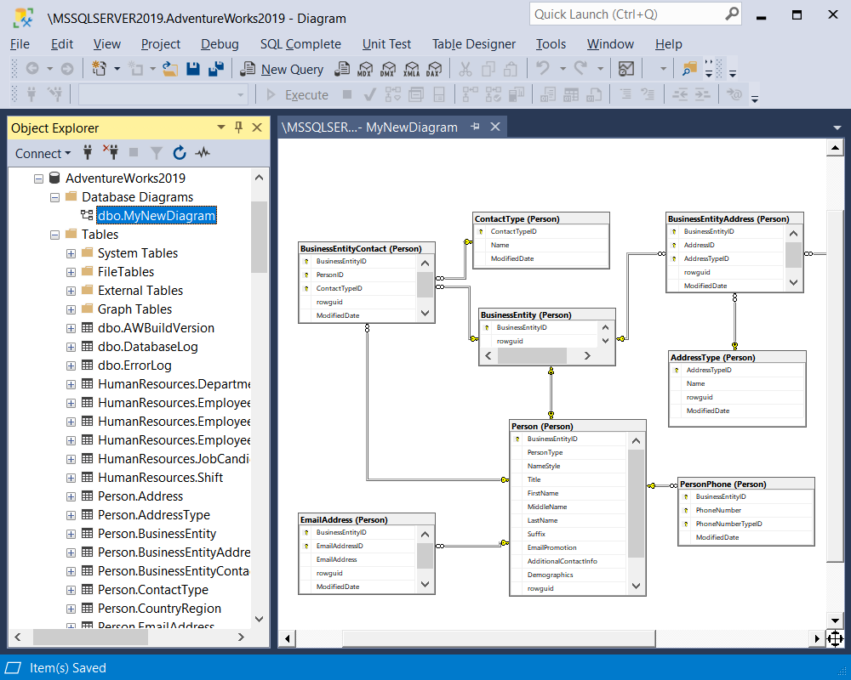Open Activity Monitor in Object Explorer toolbar
The image size is (851, 680).
click(x=203, y=153)
